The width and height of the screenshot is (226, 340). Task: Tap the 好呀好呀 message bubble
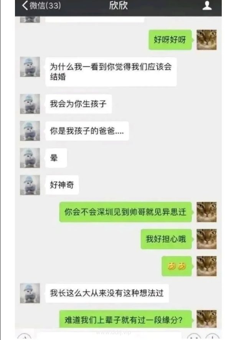(x=170, y=40)
